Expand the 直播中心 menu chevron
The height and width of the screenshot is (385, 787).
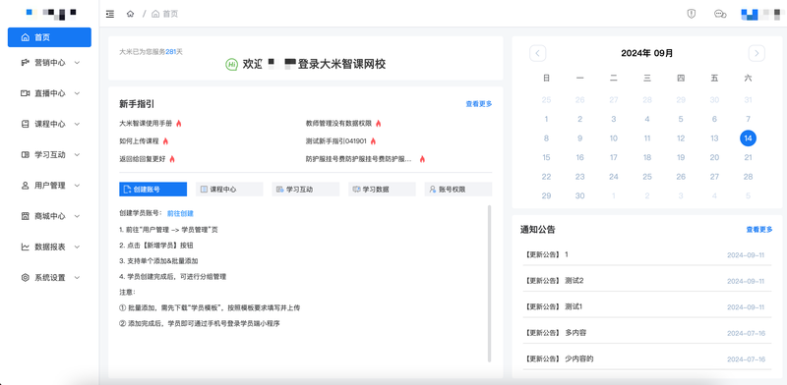pyautogui.click(x=77, y=93)
